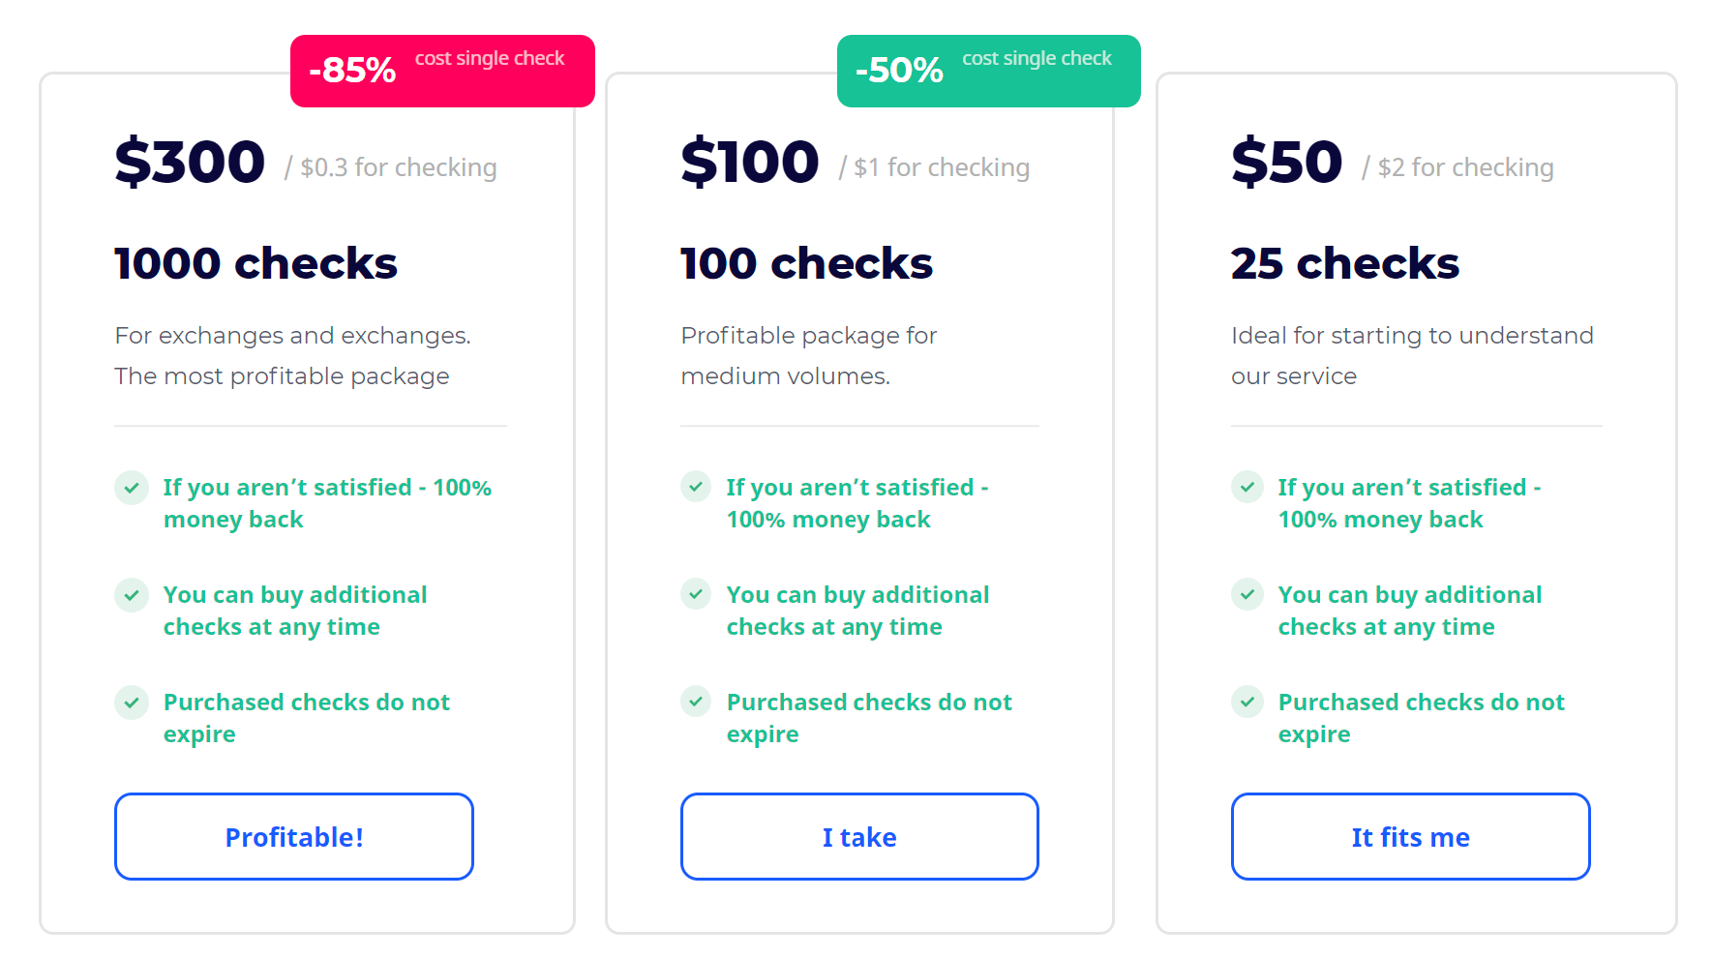The image size is (1713, 958).
Task: Click the $50 price heading
Action: (1287, 162)
